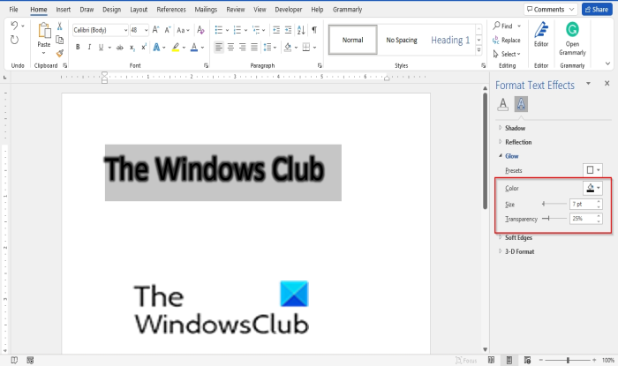Open the Insert ribbon tab
The width and height of the screenshot is (618, 366).
point(63,10)
